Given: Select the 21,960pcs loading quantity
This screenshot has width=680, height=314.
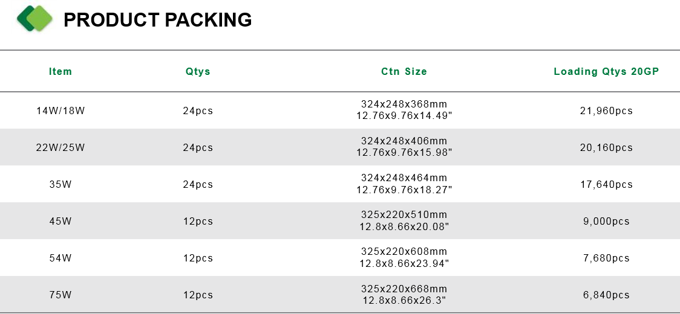Looking at the screenshot, I should pyautogui.click(x=606, y=111).
